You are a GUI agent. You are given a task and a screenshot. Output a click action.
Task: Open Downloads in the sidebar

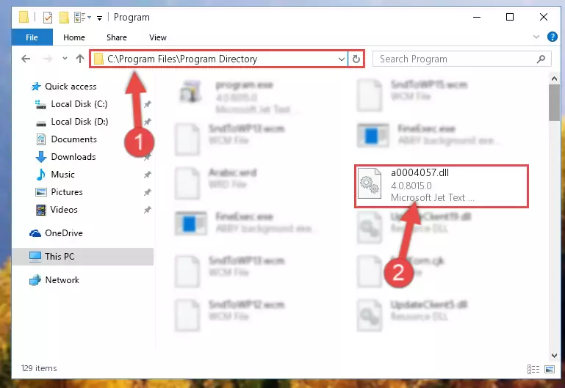73,157
